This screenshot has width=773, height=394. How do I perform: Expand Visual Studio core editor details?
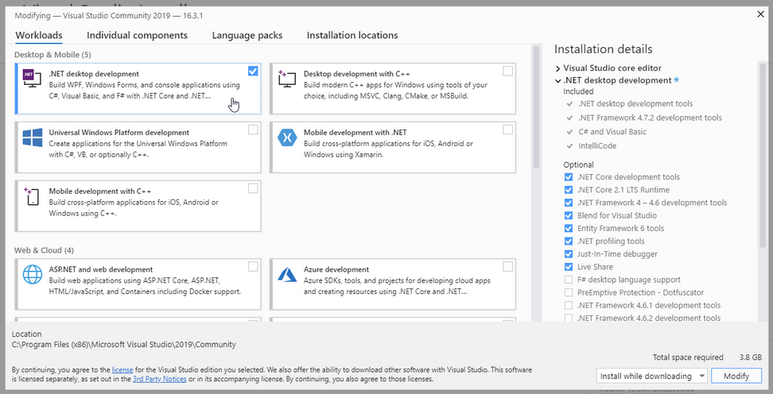(558, 68)
